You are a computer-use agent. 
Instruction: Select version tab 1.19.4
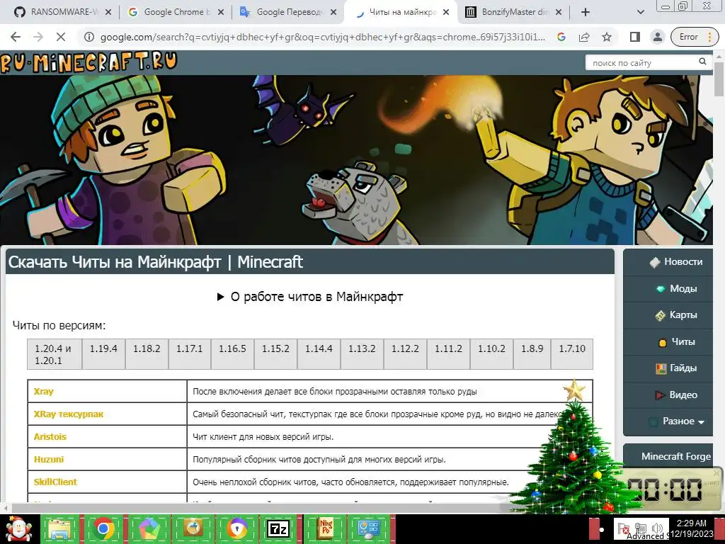103,354
